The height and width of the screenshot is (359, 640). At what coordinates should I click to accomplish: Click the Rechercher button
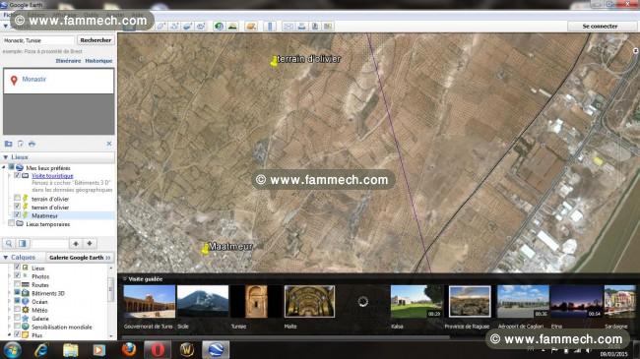click(96, 40)
